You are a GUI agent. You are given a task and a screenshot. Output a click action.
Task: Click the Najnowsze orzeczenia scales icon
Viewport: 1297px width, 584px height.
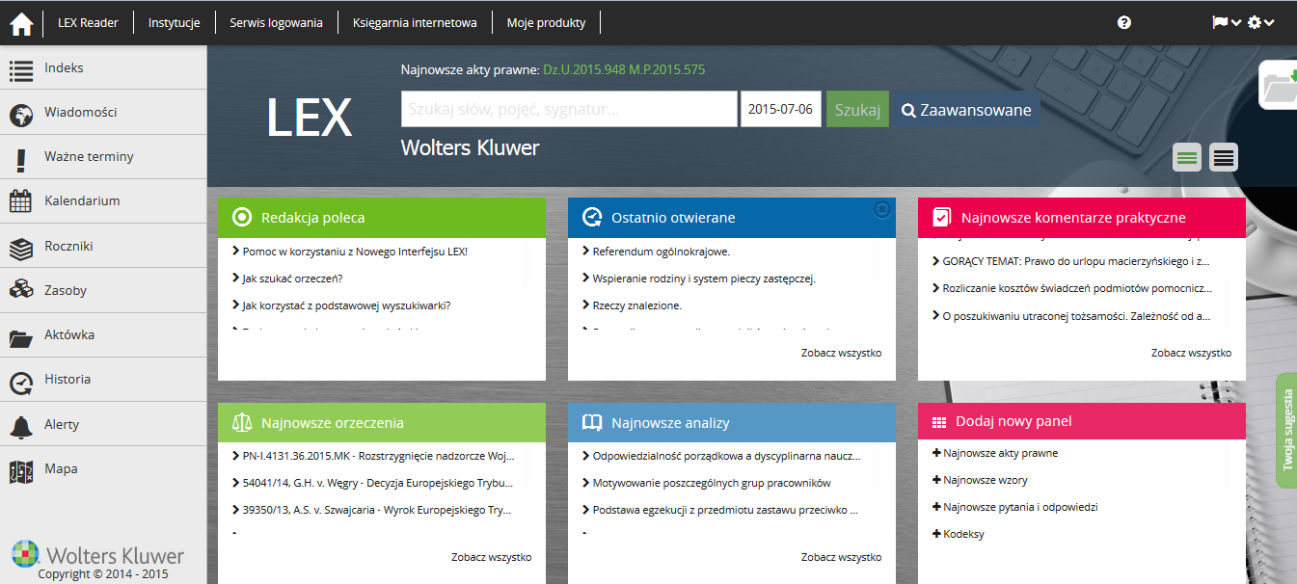click(242, 422)
